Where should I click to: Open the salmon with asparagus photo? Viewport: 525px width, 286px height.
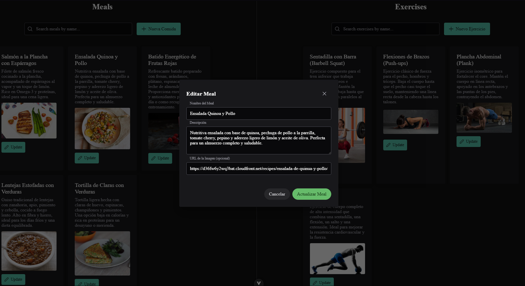(29, 120)
